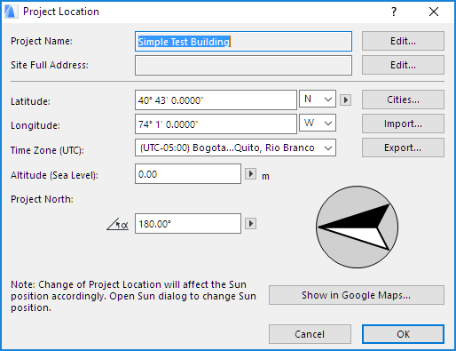Open the flyout arrow next to Project North
Viewport: 456px width, 351px height.
250,223
